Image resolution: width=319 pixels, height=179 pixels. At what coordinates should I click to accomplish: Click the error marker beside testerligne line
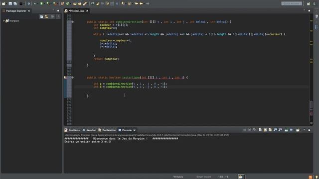(x=65, y=78)
